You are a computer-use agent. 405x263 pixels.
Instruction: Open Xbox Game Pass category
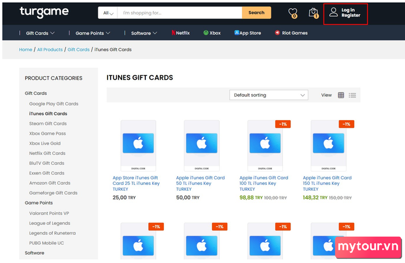[47, 134]
